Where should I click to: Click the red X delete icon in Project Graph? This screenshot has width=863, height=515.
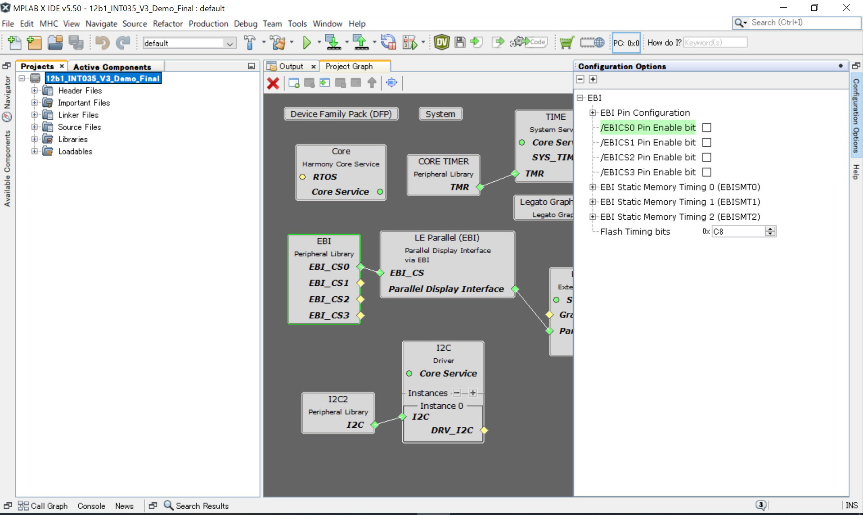pos(273,83)
